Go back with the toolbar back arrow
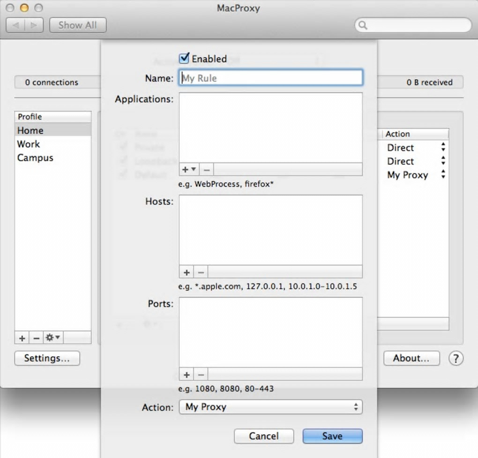 click(15, 25)
